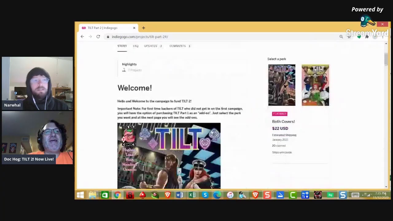Click the page scroll down arrow
Image resolution: width=393 pixels, height=221 pixels.
[x=386, y=186]
